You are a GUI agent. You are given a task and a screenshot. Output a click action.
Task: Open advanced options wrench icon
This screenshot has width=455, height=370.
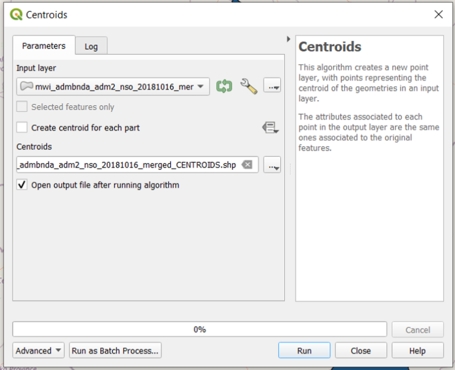[248, 86]
